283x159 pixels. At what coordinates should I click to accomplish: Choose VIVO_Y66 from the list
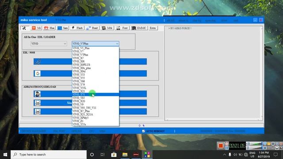[x=96, y=81]
